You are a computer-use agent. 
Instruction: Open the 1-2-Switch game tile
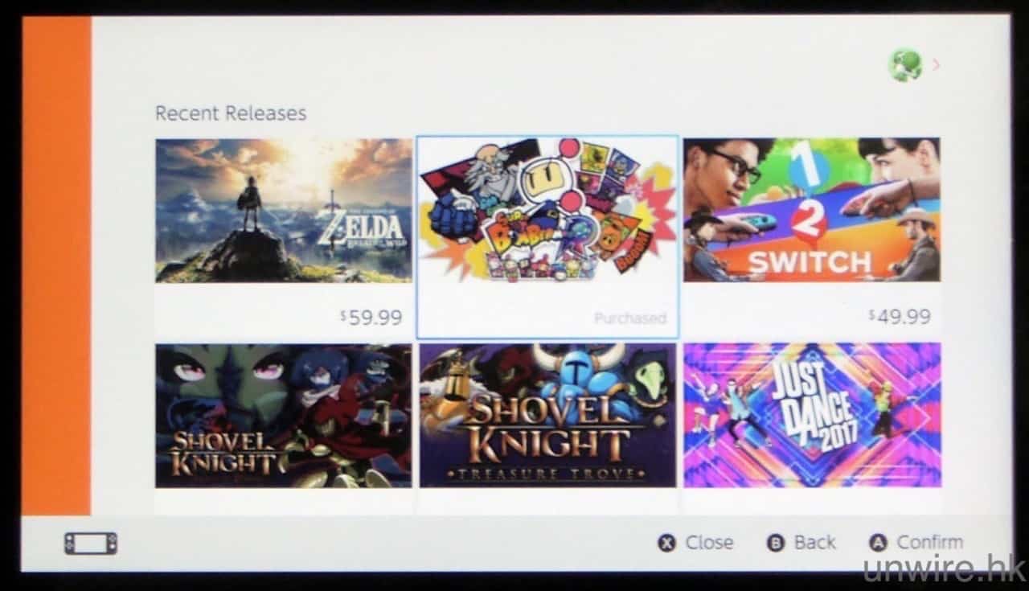(x=812, y=237)
